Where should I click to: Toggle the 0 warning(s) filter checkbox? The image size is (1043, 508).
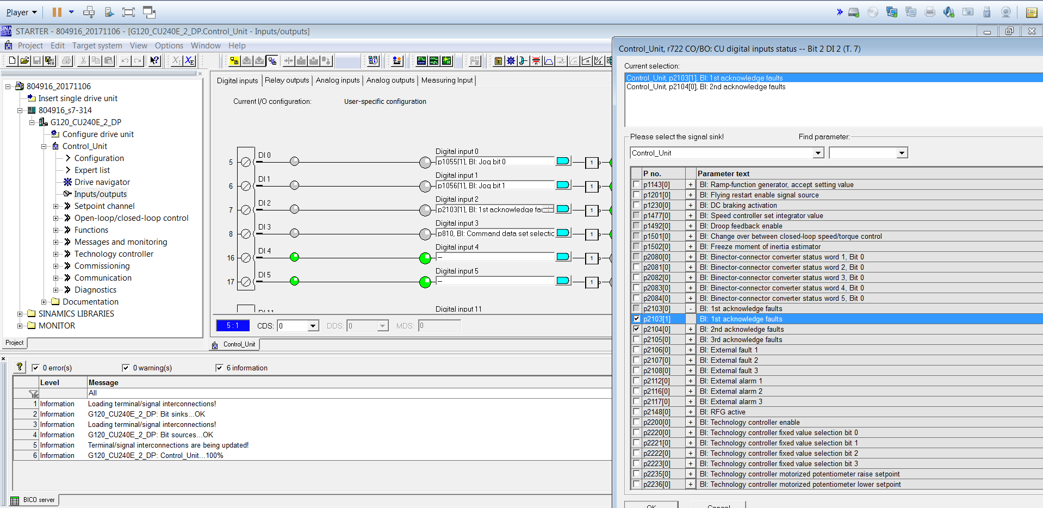[x=126, y=368]
